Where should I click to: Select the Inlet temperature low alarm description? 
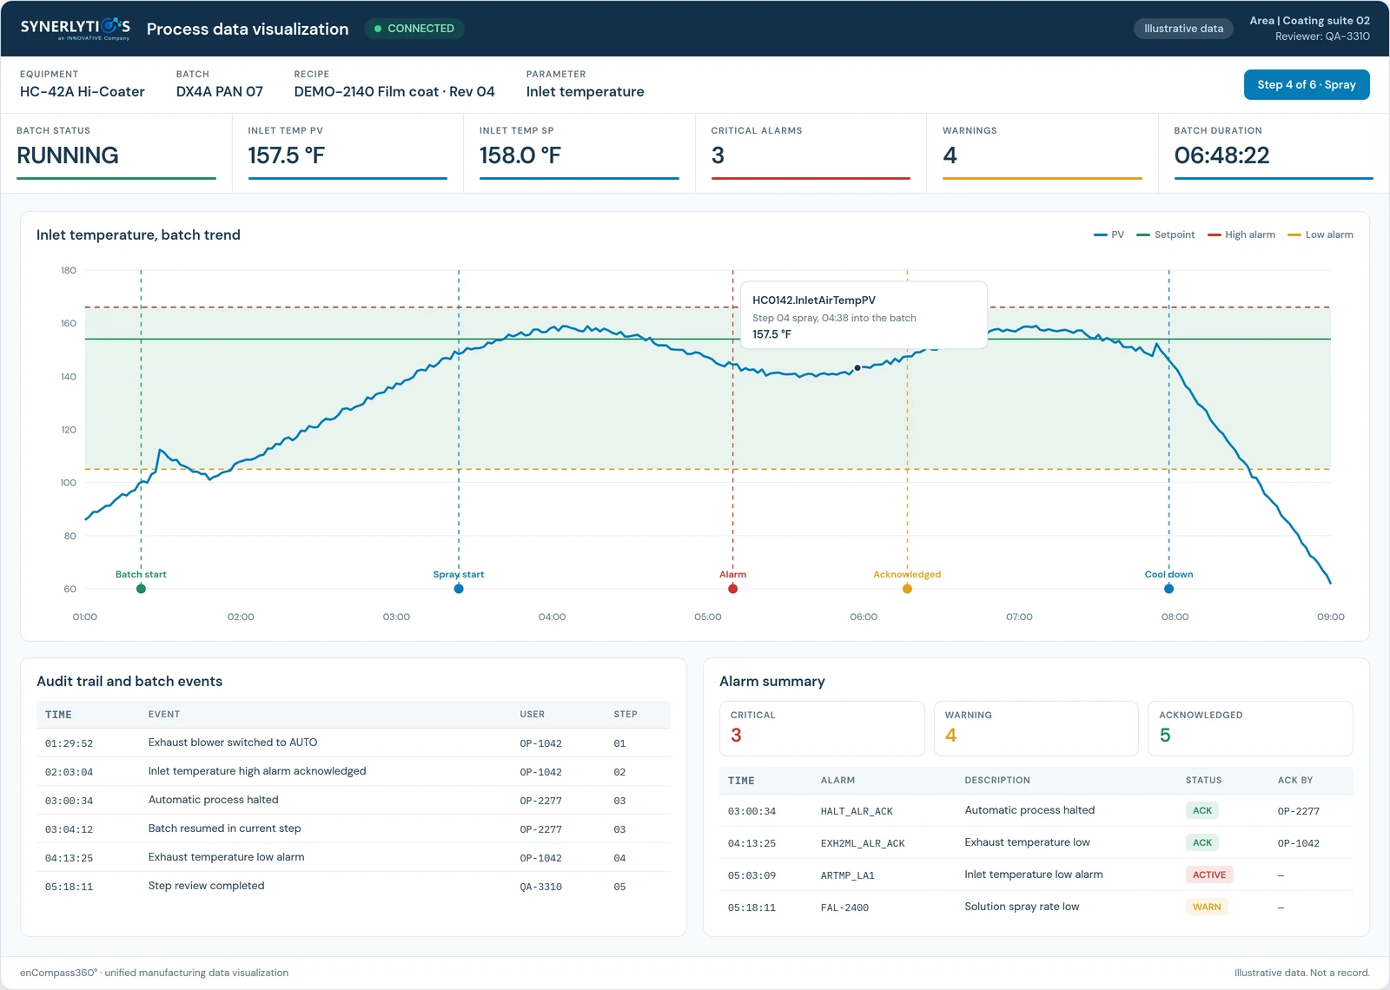point(1034,874)
